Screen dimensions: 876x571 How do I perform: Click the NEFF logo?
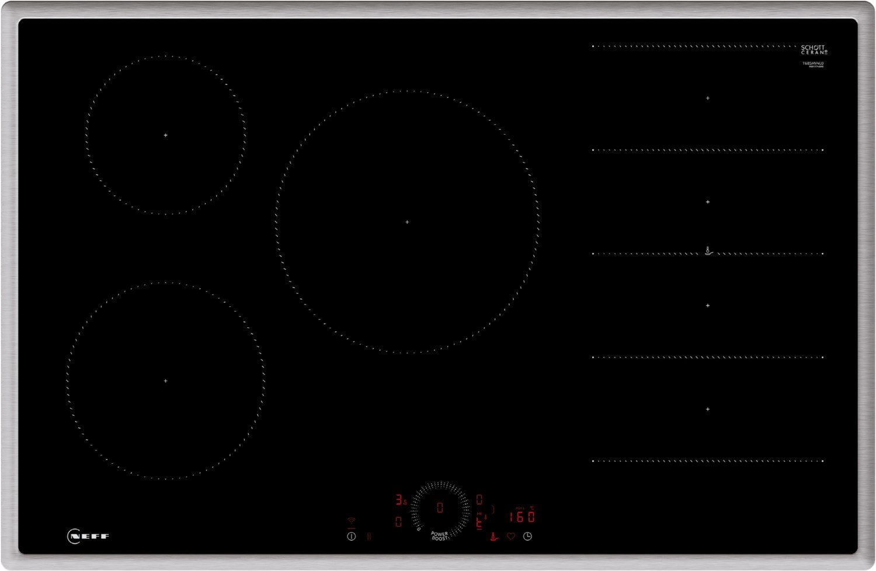(x=89, y=537)
